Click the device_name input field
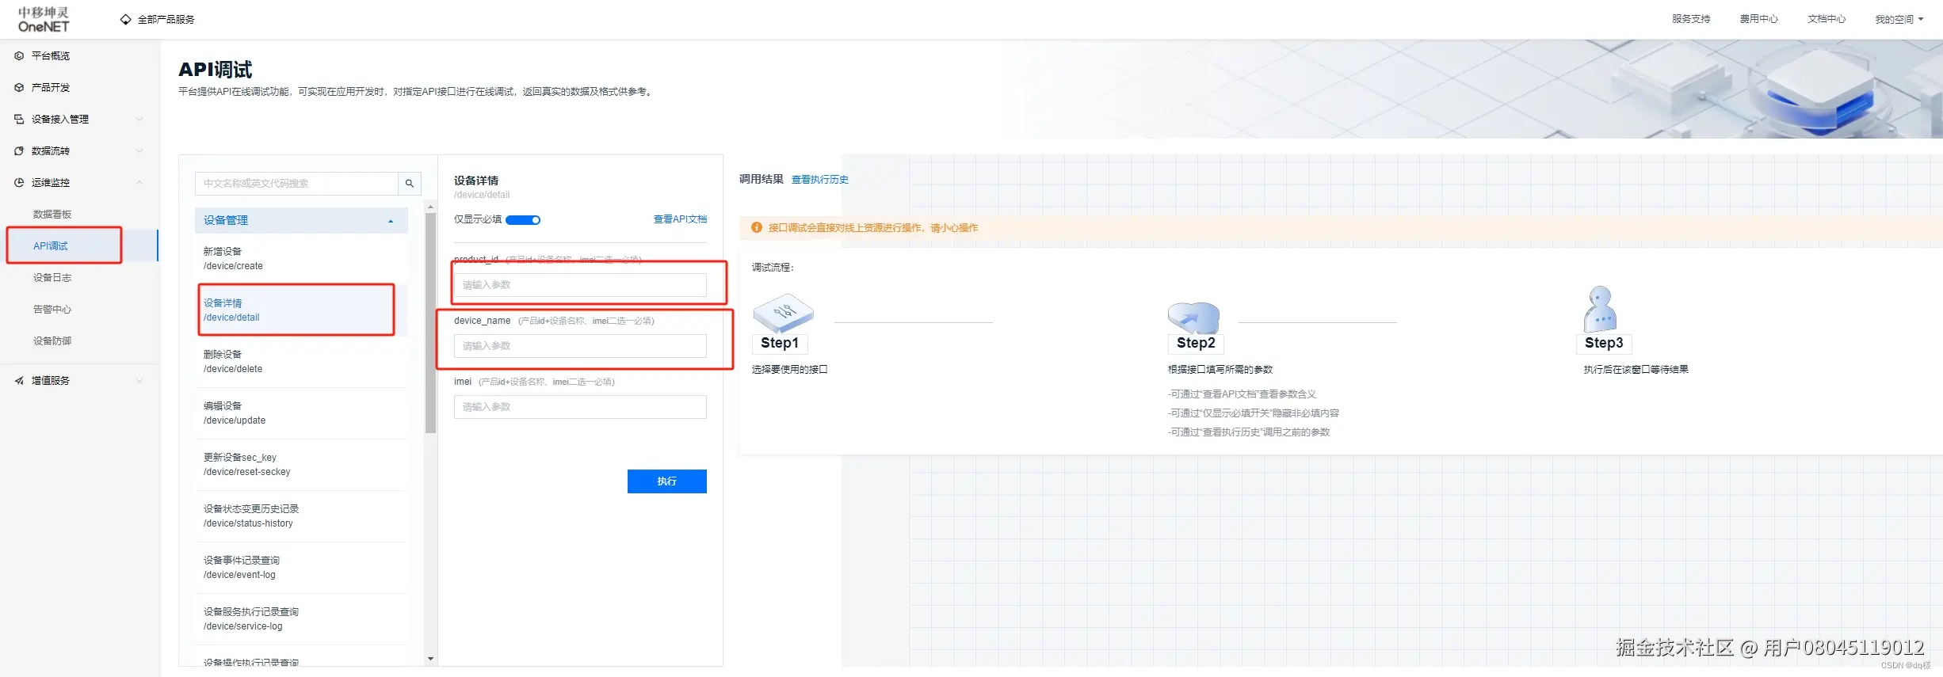1943x677 pixels. [x=580, y=346]
